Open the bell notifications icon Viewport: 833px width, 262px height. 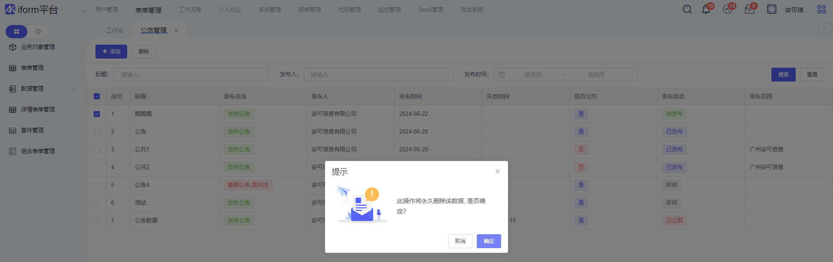(x=706, y=10)
